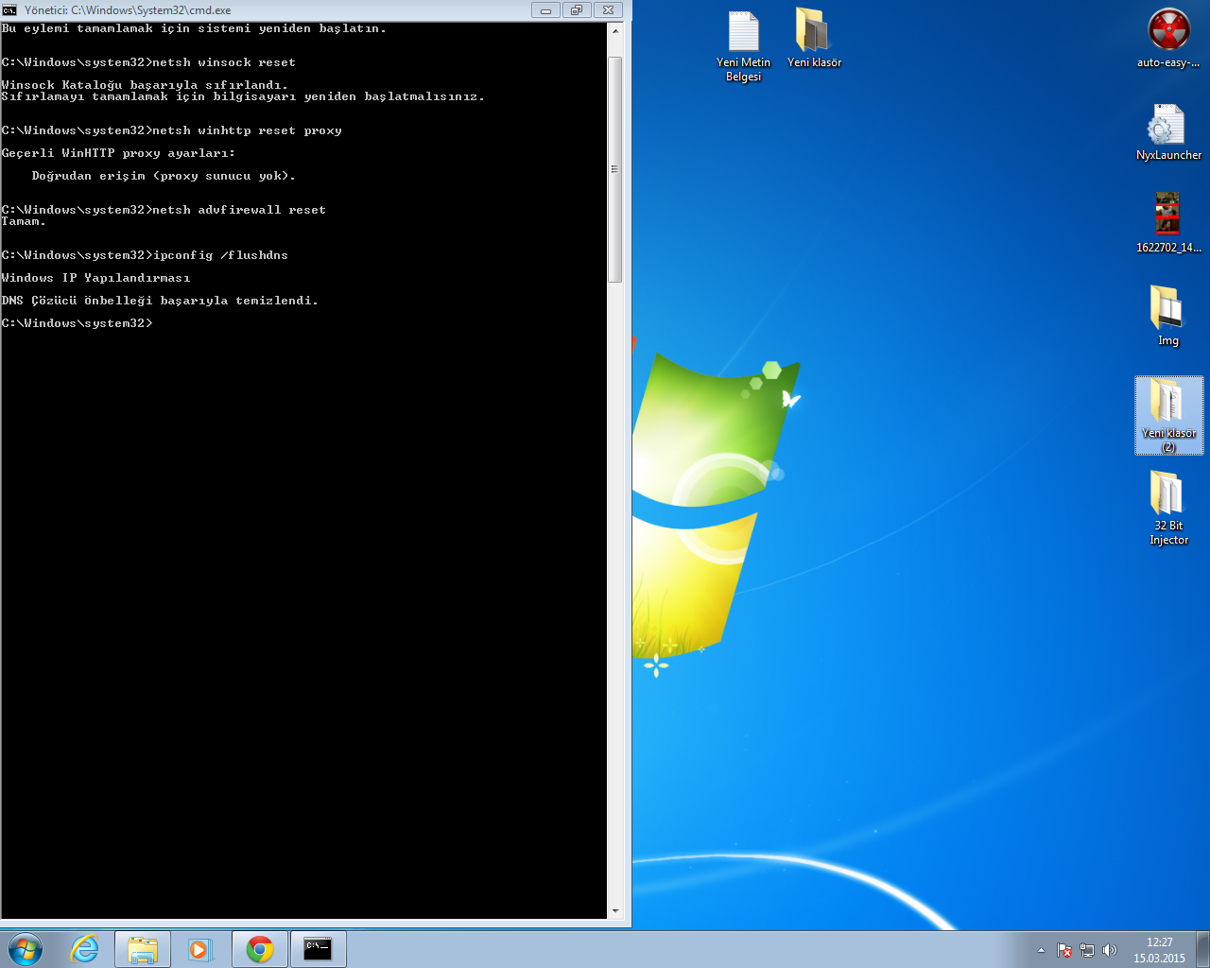Click the Show desktop strip
1210x968 pixels.
(x=1202, y=949)
